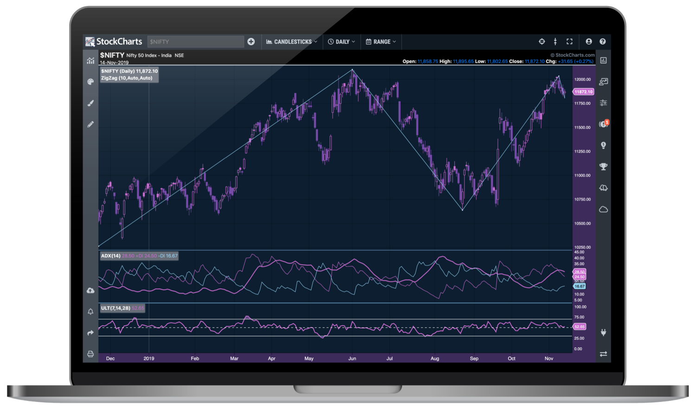Open the RANGE dropdown

381,41
